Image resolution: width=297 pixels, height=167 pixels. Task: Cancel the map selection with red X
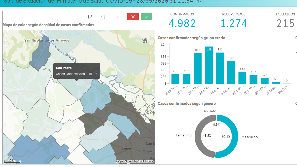coord(133,17)
